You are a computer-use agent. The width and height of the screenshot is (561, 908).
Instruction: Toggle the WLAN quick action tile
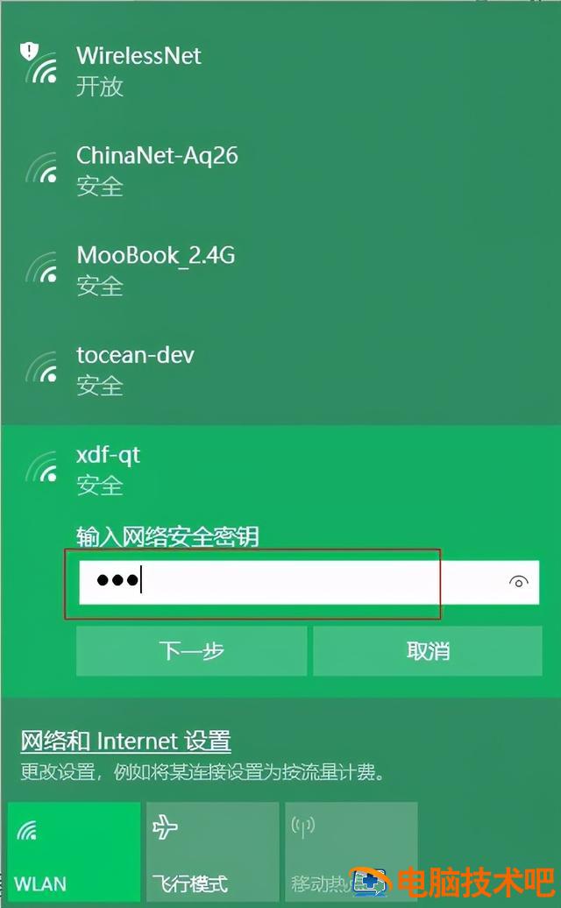[75, 851]
